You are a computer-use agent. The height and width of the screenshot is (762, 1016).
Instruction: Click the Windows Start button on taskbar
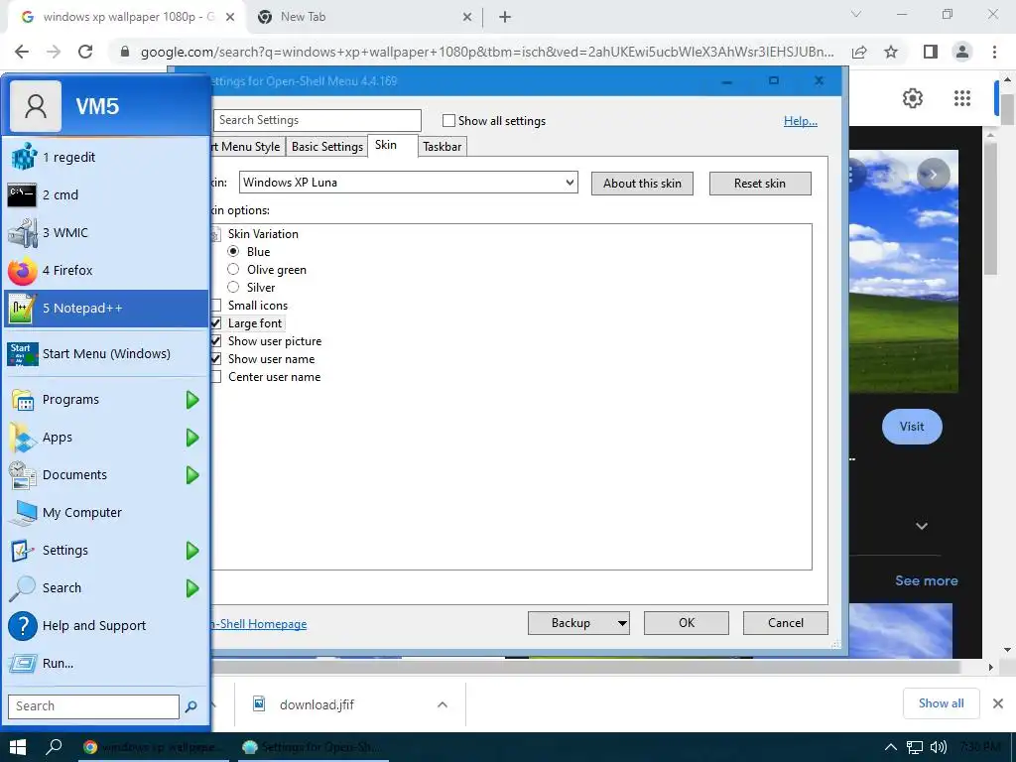tap(18, 747)
